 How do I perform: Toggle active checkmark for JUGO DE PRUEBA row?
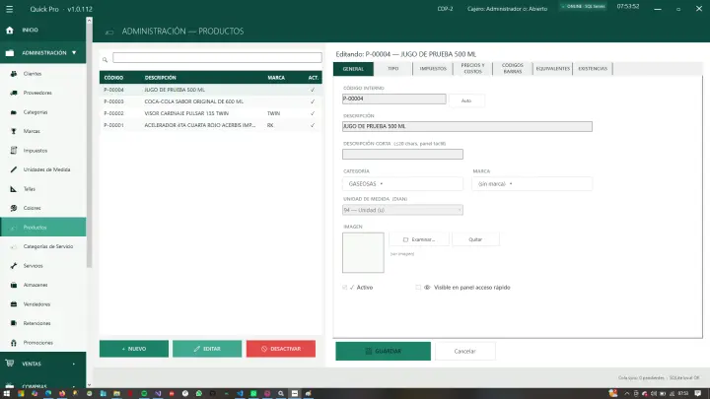click(313, 90)
